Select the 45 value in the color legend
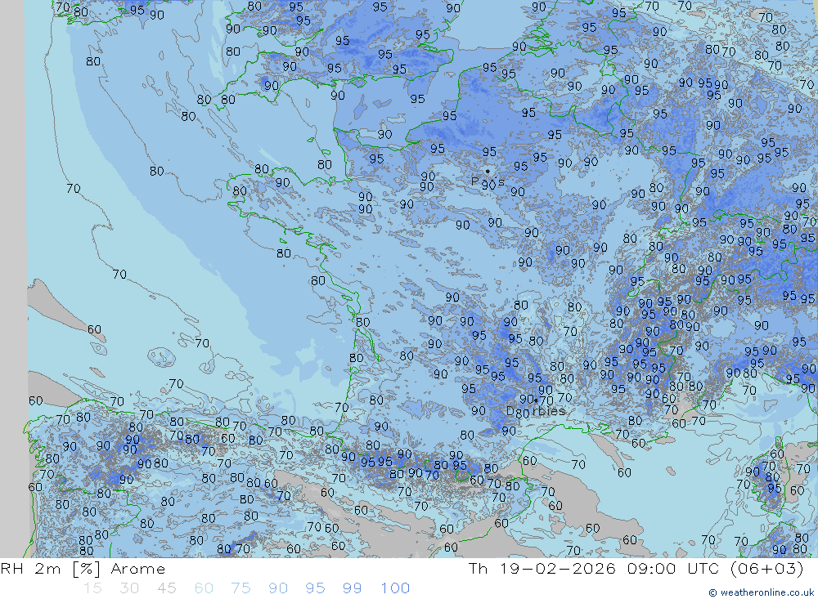The width and height of the screenshot is (818, 599). tap(166, 588)
